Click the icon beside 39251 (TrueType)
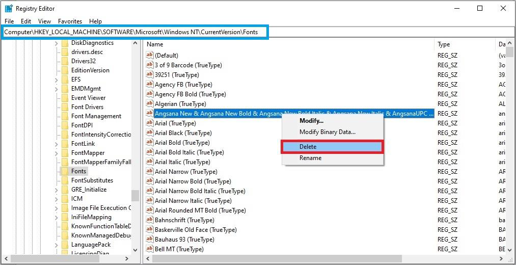The width and height of the screenshot is (516, 265). 150,75
